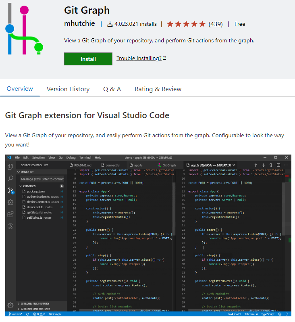Click Synchronize Changes icon in status bar
295x322 pixels.
click(x=27, y=314)
